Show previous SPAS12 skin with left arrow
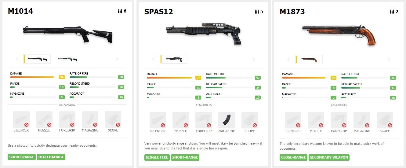Viewport: 406px width, 168px height. (154, 59)
